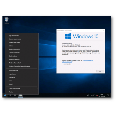Launch Windows PowerShell (amministratore)
This screenshot has height=116, width=116.
(22, 66)
